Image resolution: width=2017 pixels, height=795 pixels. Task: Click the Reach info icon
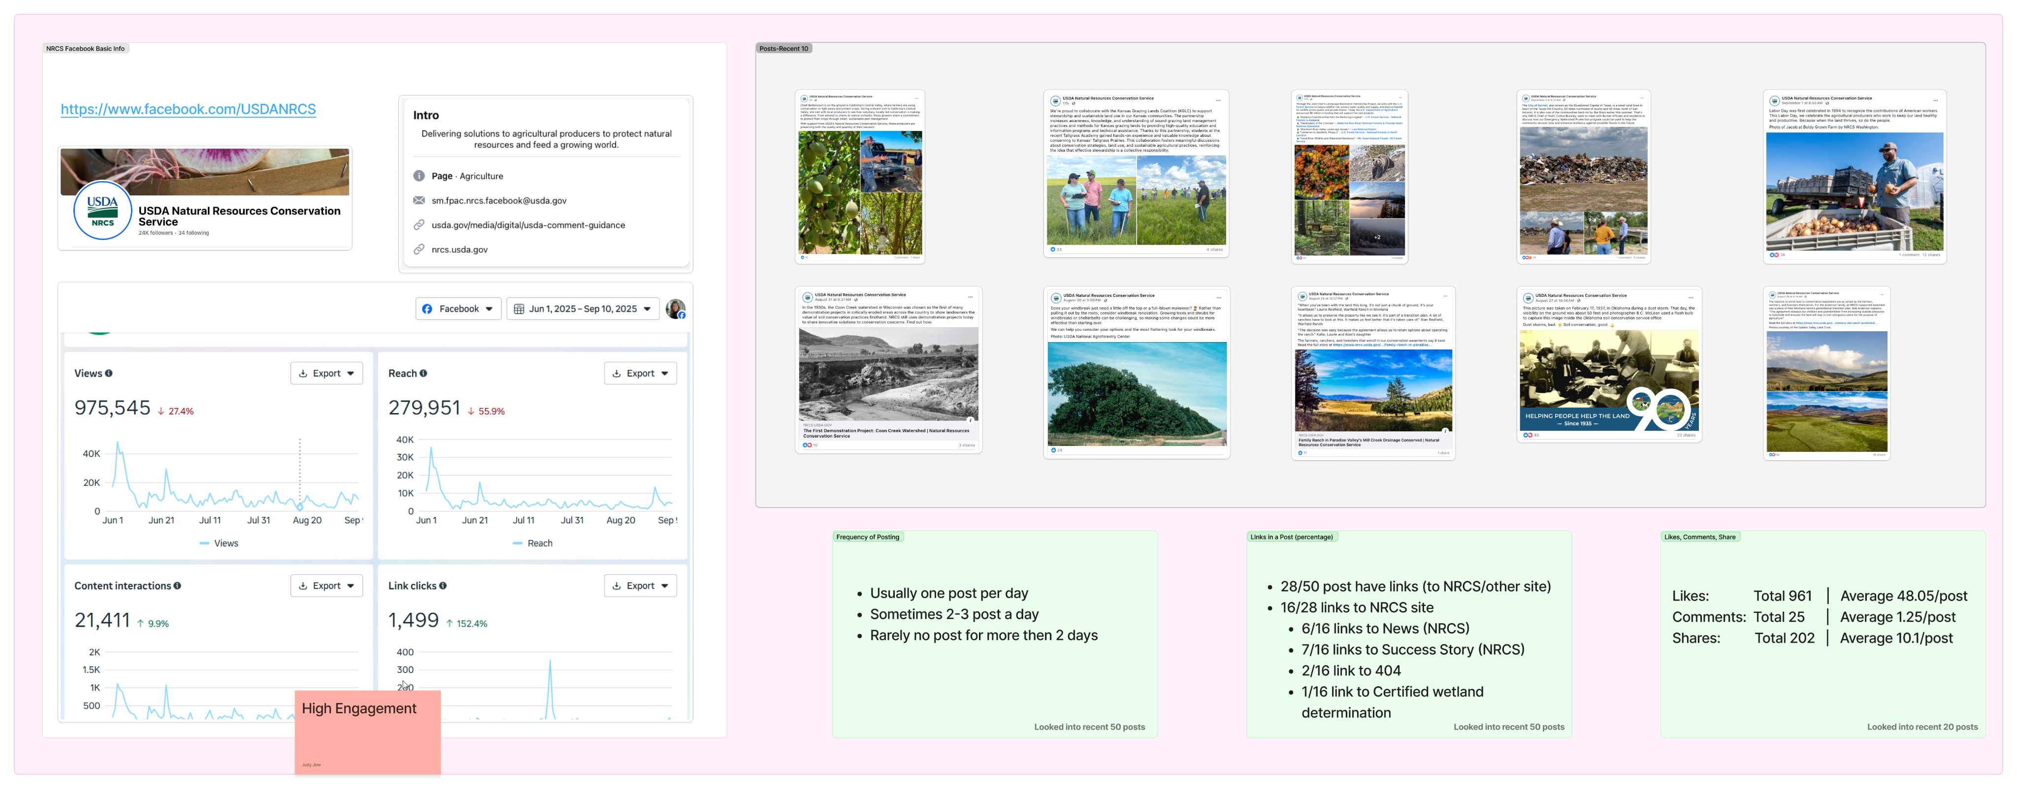pos(423,373)
